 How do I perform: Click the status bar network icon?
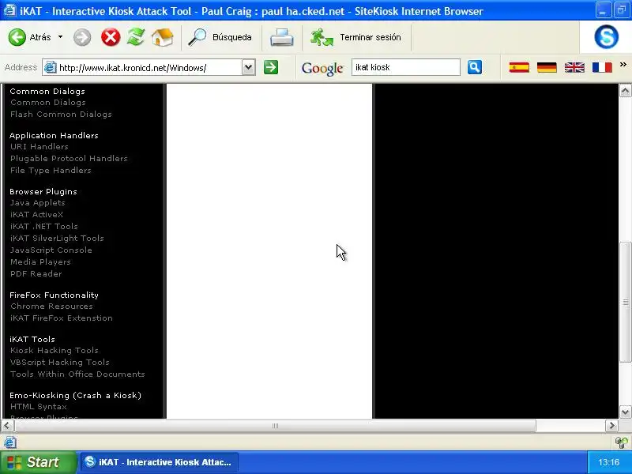622,442
